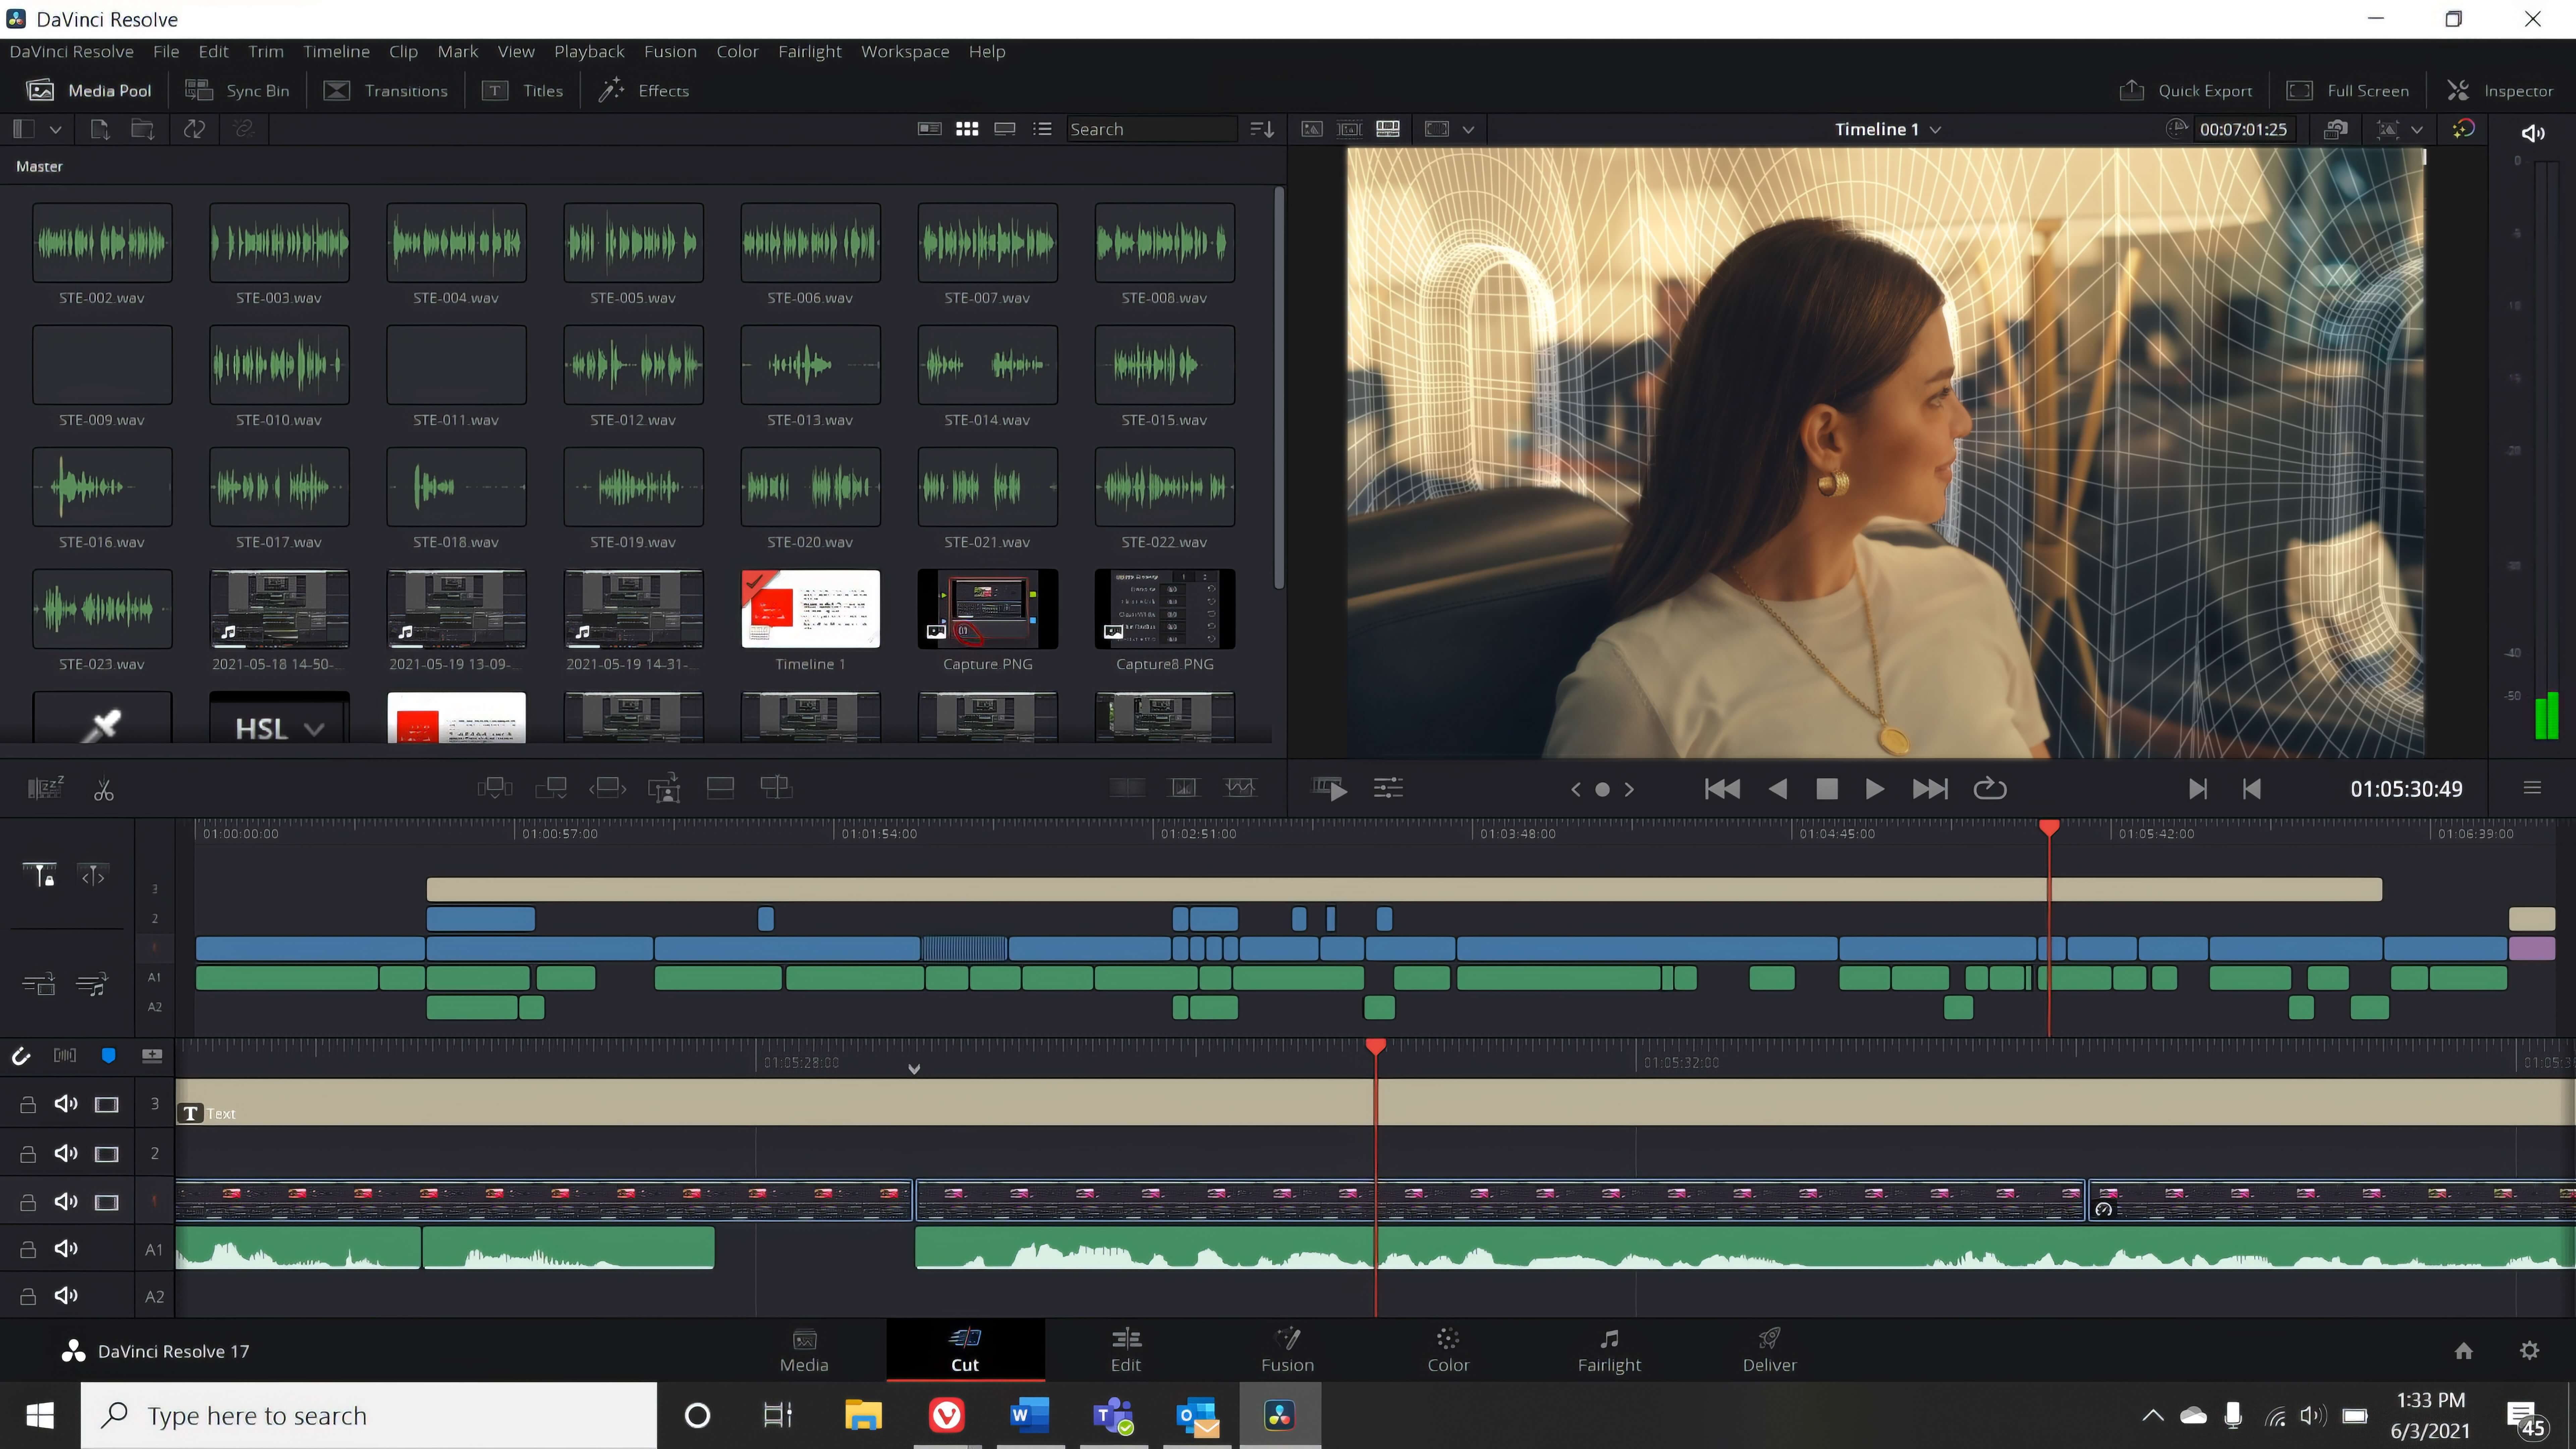Disable video track 2 visibility
2576x1449 pixels.
[x=106, y=1154]
